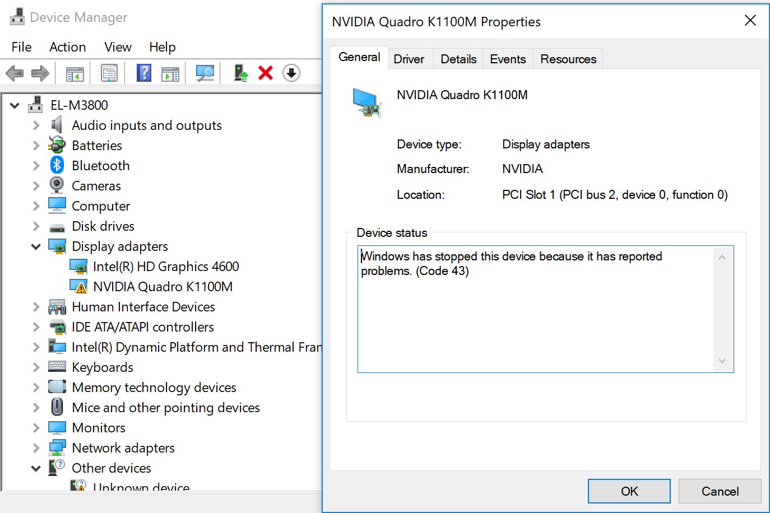Screen dimensions: 770x513
Task: Collapse the Other devices node
Action: pos(36,468)
